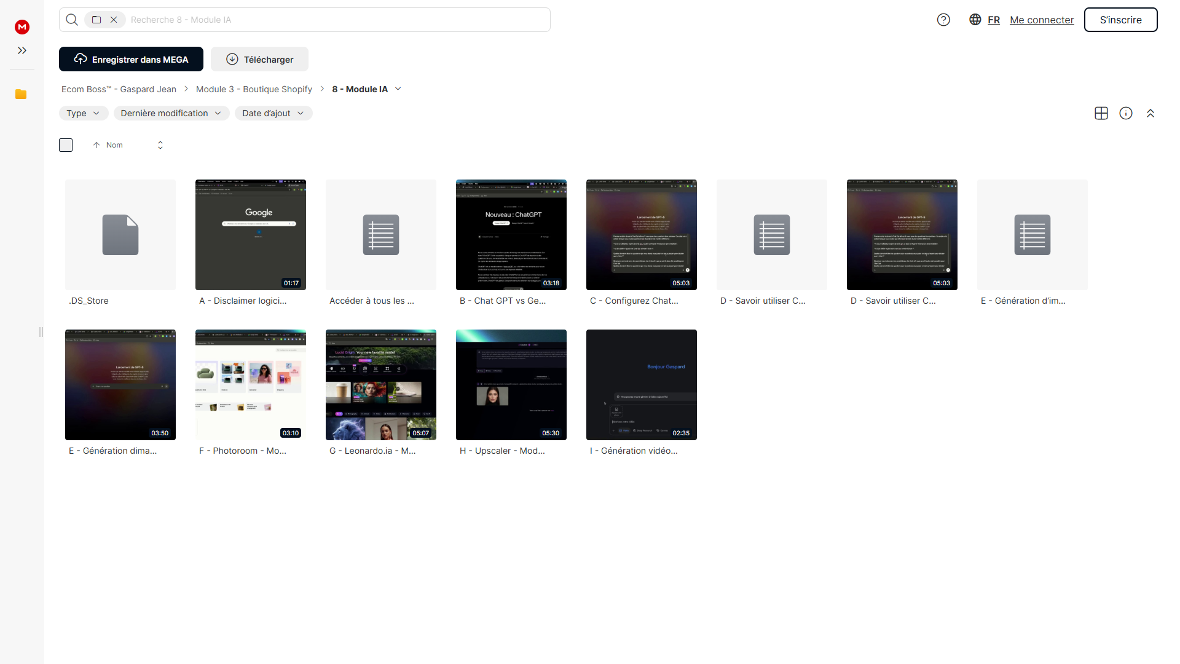
Task: Collapse header with double up chevron
Action: (1150, 113)
